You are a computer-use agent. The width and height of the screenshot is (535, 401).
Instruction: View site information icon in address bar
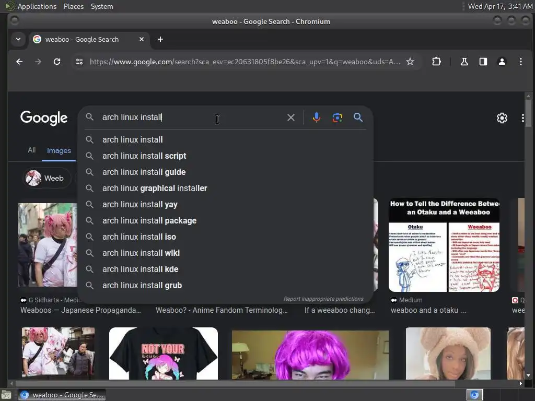(x=79, y=62)
